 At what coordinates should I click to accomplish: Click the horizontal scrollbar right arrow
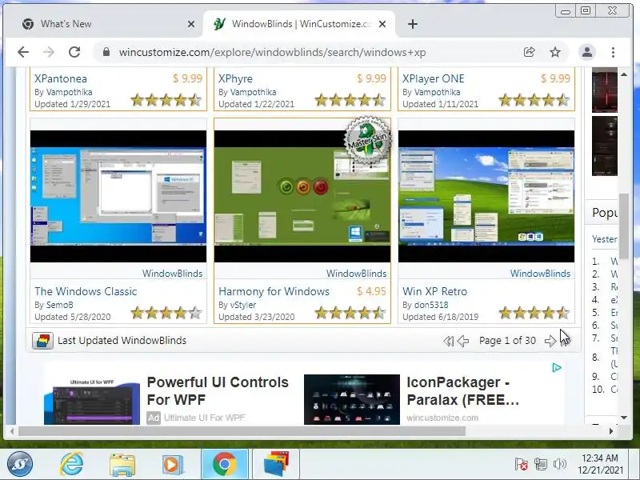[x=611, y=431]
